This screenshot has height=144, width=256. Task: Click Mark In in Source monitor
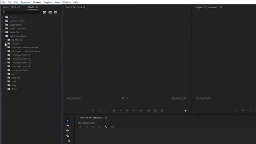point(100,110)
